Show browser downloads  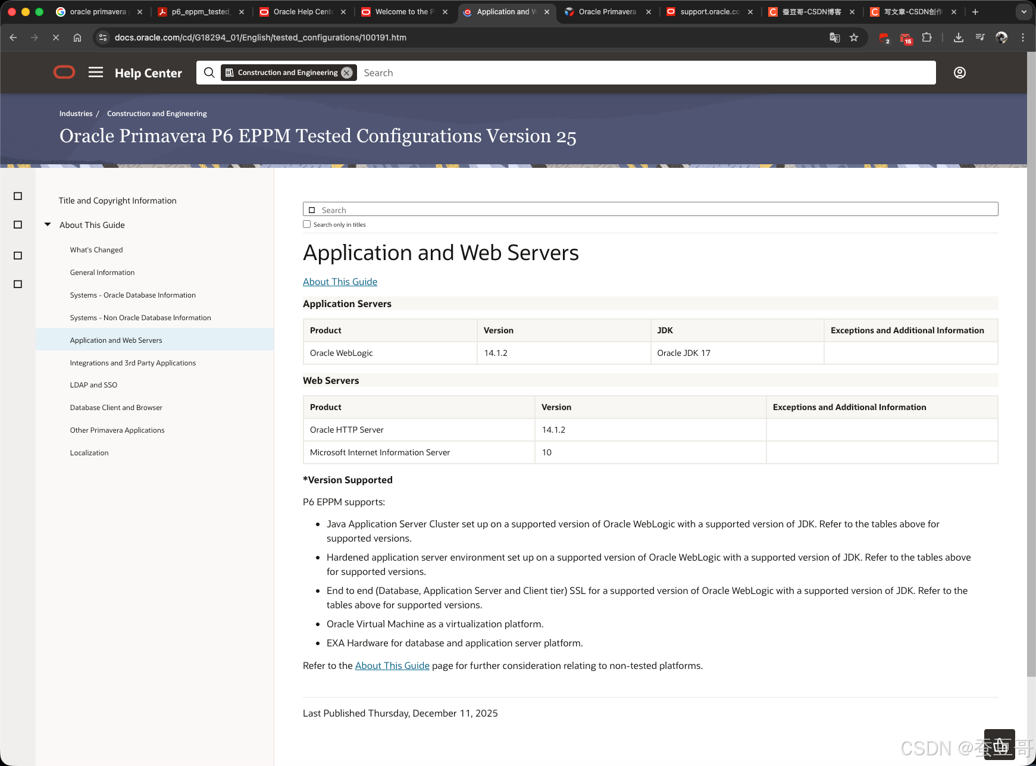tap(959, 37)
